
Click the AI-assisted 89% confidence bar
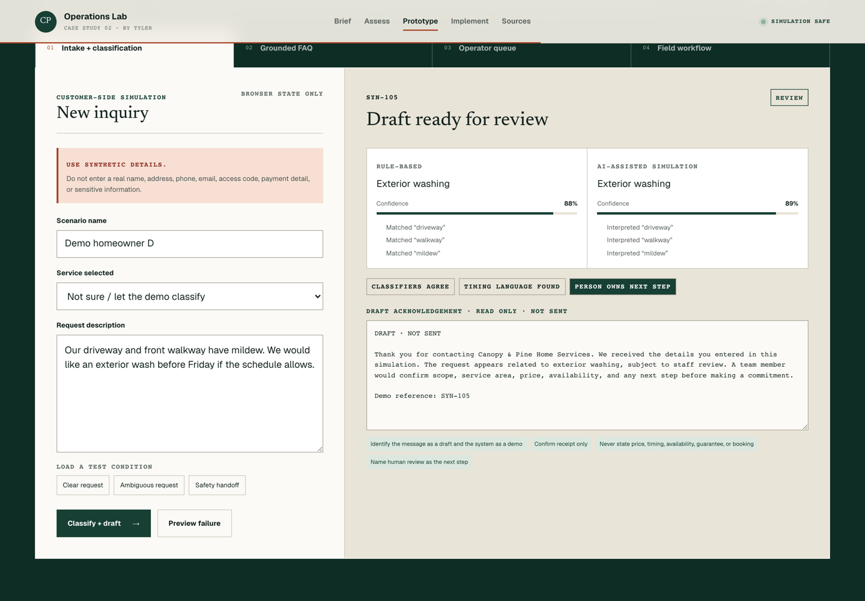[697, 213]
